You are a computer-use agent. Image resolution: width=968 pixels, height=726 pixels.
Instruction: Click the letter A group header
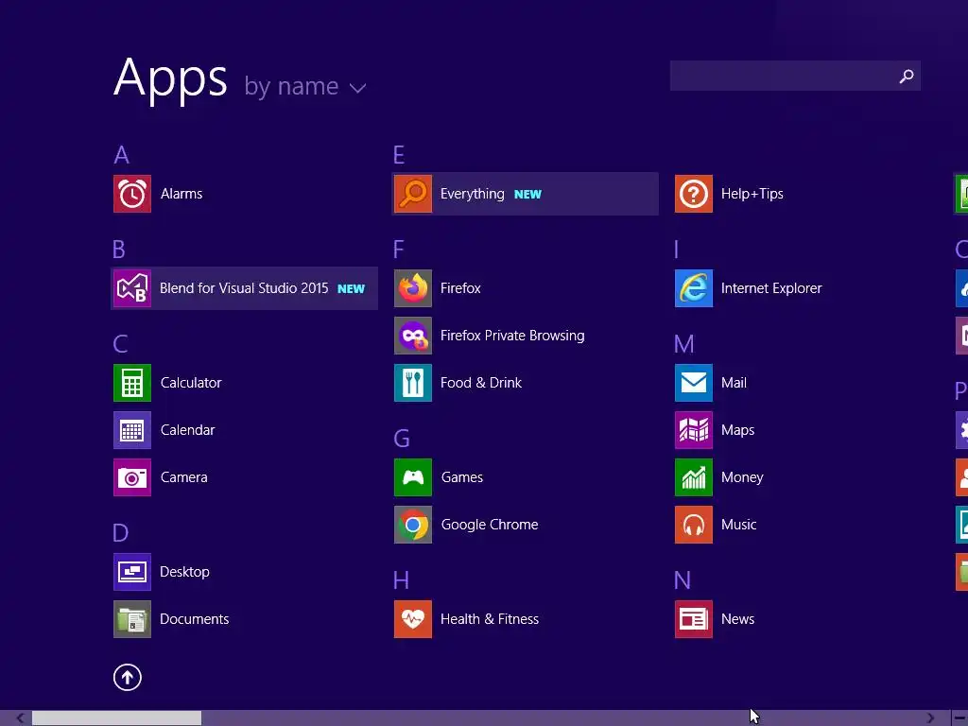click(x=122, y=155)
